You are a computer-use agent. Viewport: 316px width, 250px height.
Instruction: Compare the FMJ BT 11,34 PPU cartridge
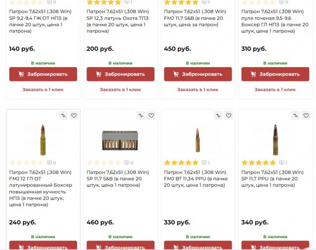point(218,115)
